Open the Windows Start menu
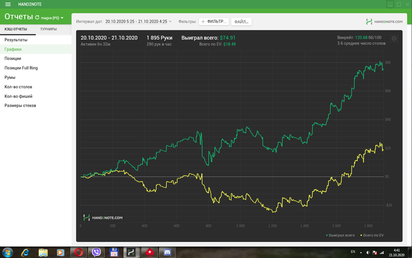 pos(7,253)
